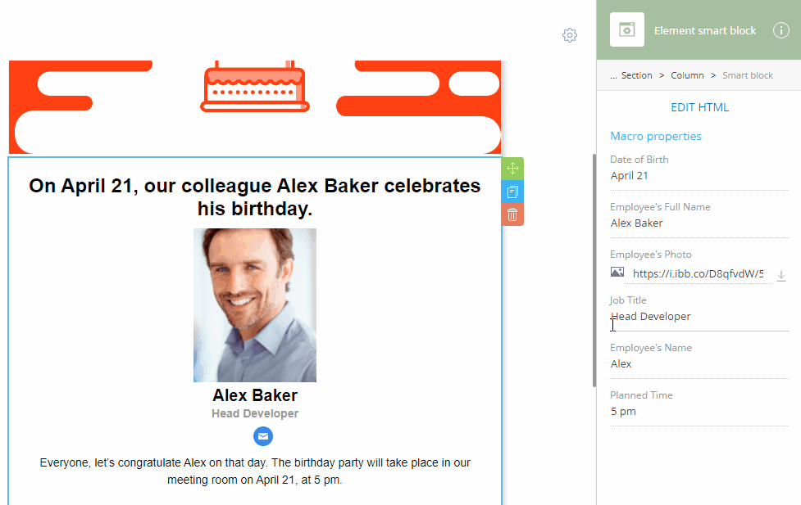Delete the block using trash icon

tap(512, 214)
